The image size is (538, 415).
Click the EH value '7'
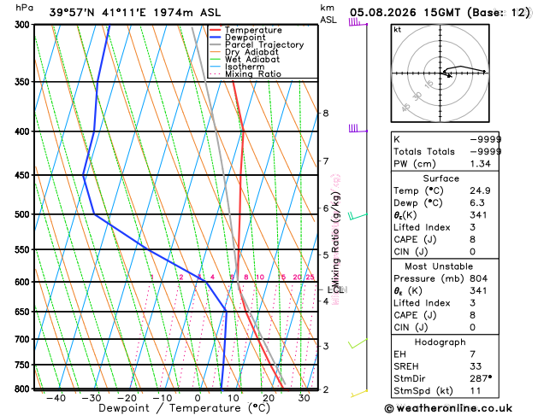(473, 354)
